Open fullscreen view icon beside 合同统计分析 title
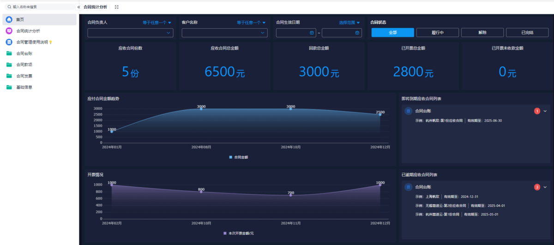Screen dimensions: 554x245 point(116,7)
